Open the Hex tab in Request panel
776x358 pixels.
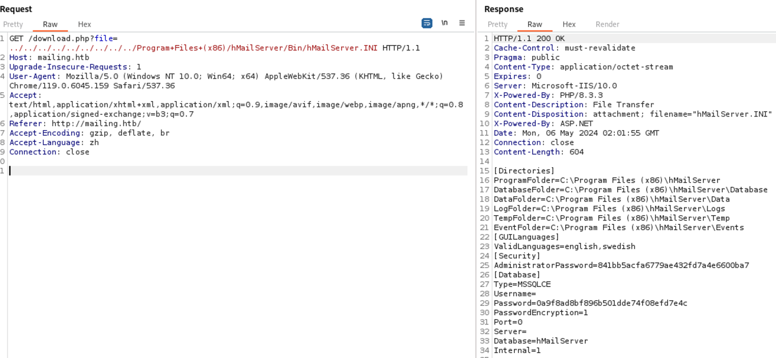pos(84,24)
